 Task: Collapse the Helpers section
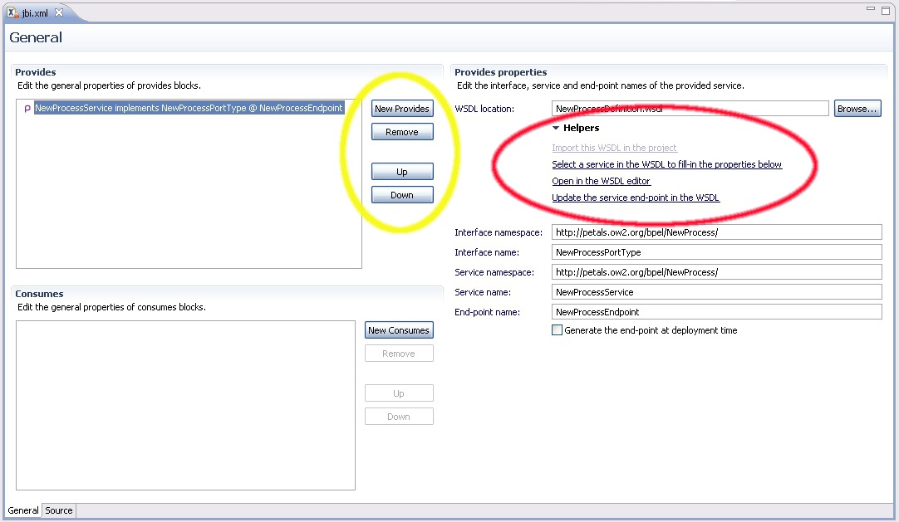click(556, 129)
